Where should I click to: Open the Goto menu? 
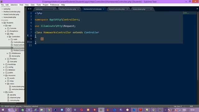33,5
